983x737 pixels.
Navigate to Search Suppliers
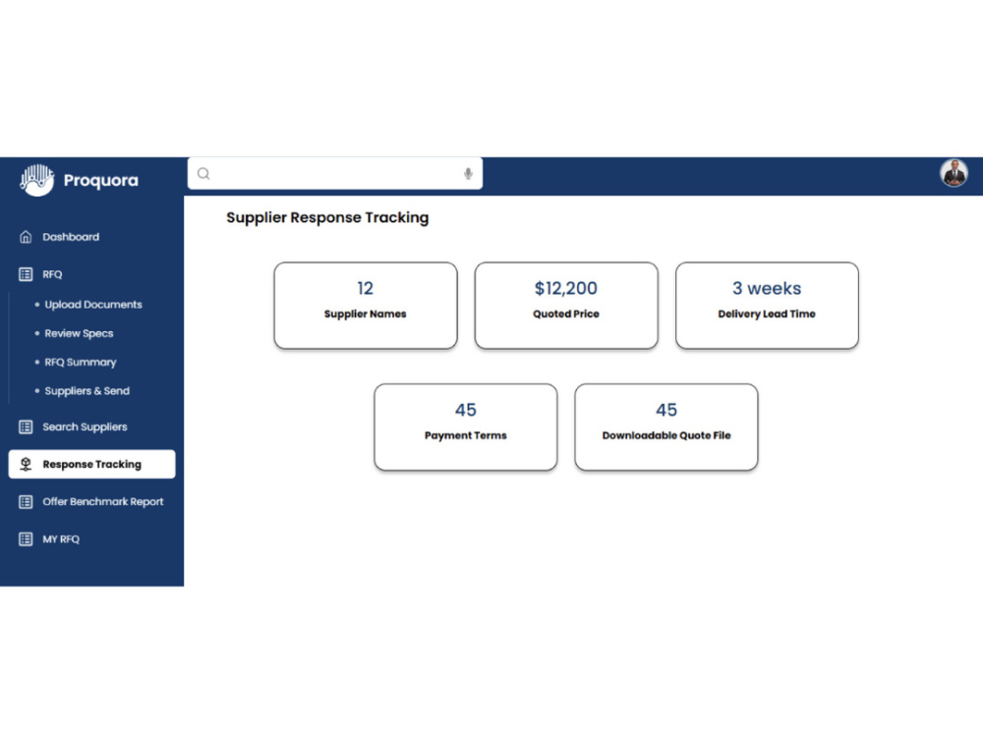click(x=85, y=427)
